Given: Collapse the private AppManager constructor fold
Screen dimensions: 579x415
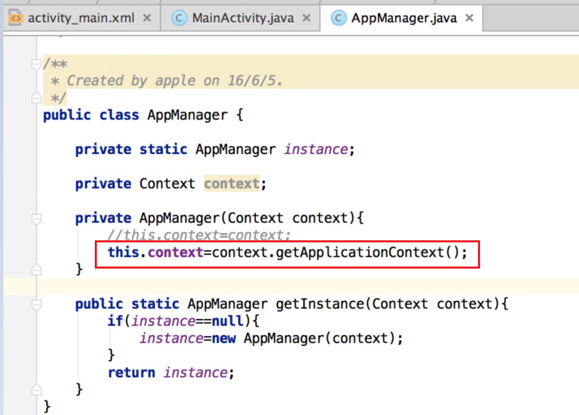Looking at the screenshot, I should pyautogui.click(x=36, y=219).
